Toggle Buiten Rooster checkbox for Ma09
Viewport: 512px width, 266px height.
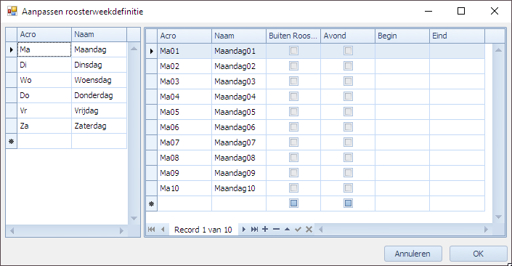293,172
